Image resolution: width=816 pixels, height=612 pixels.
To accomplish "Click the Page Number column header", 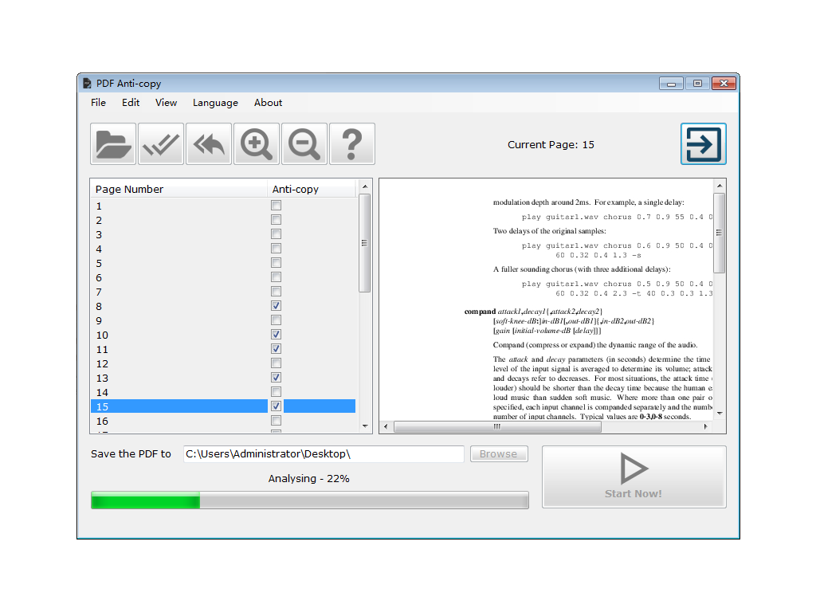I will coord(179,189).
